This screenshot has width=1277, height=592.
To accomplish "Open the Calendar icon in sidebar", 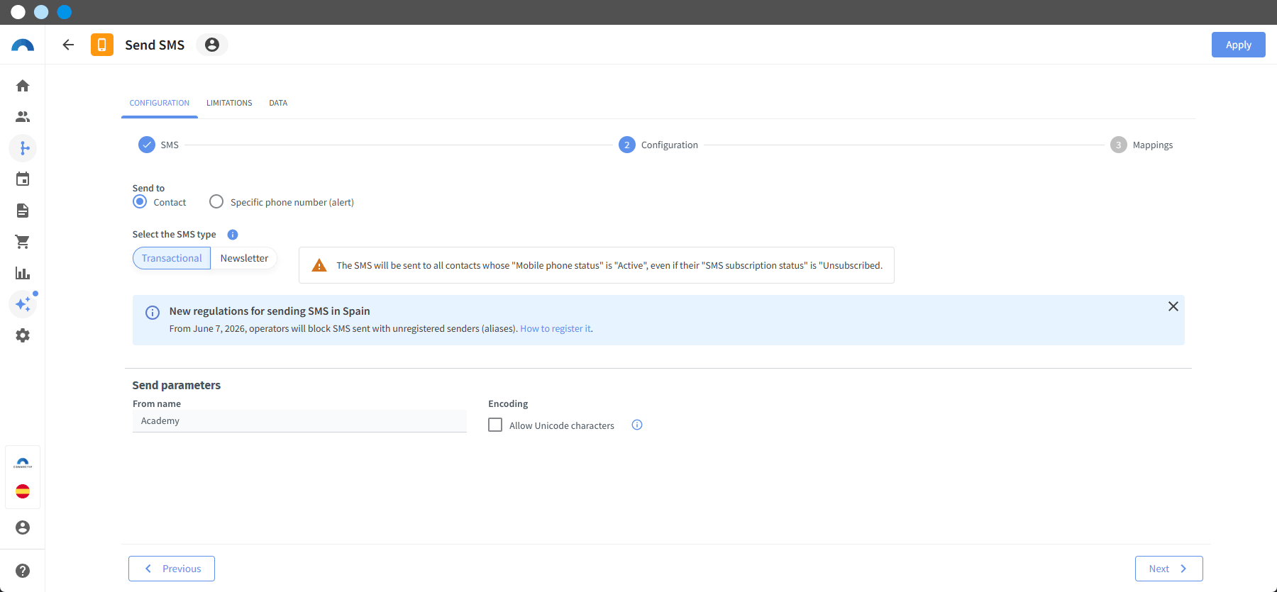I will point(23,179).
